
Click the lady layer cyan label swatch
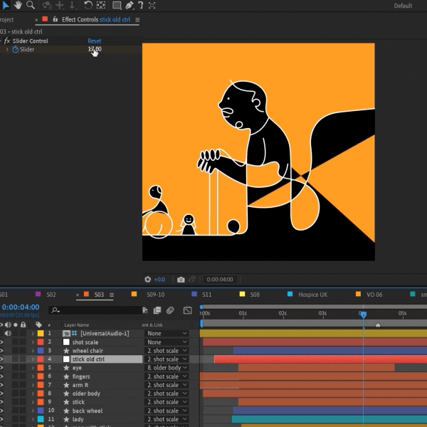point(41,419)
